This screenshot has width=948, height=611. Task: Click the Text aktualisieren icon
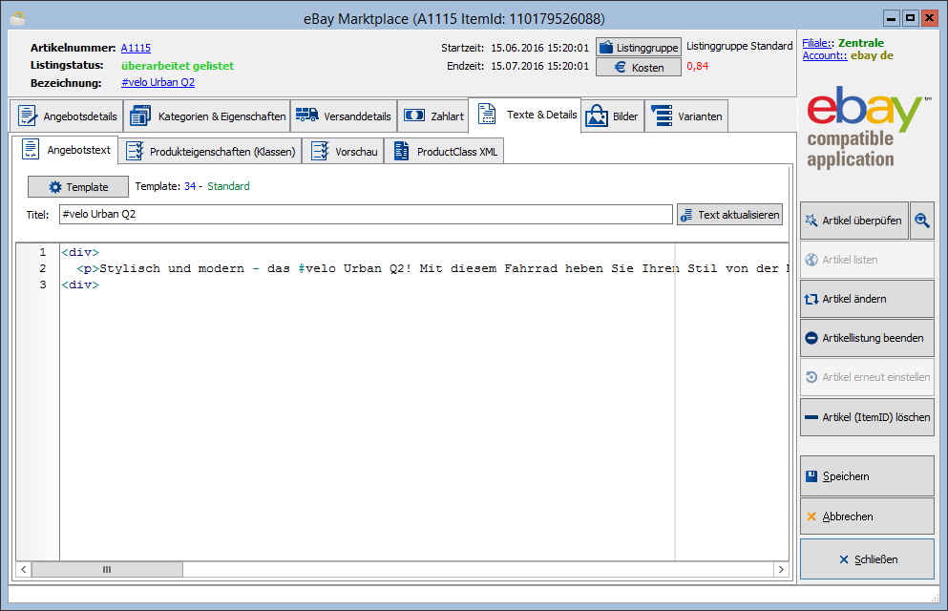686,215
